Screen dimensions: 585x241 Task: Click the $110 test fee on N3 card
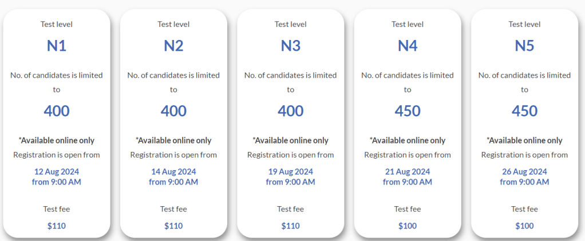point(290,226)
